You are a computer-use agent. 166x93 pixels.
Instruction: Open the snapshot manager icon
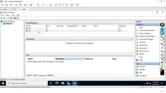coord(51,5)
